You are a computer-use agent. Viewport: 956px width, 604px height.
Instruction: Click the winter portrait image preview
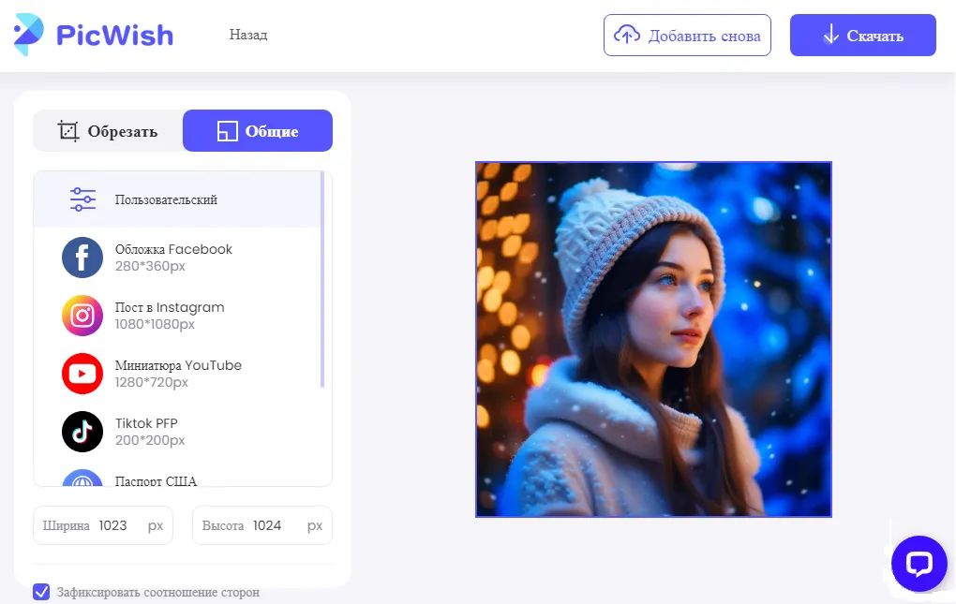(653, 338)
